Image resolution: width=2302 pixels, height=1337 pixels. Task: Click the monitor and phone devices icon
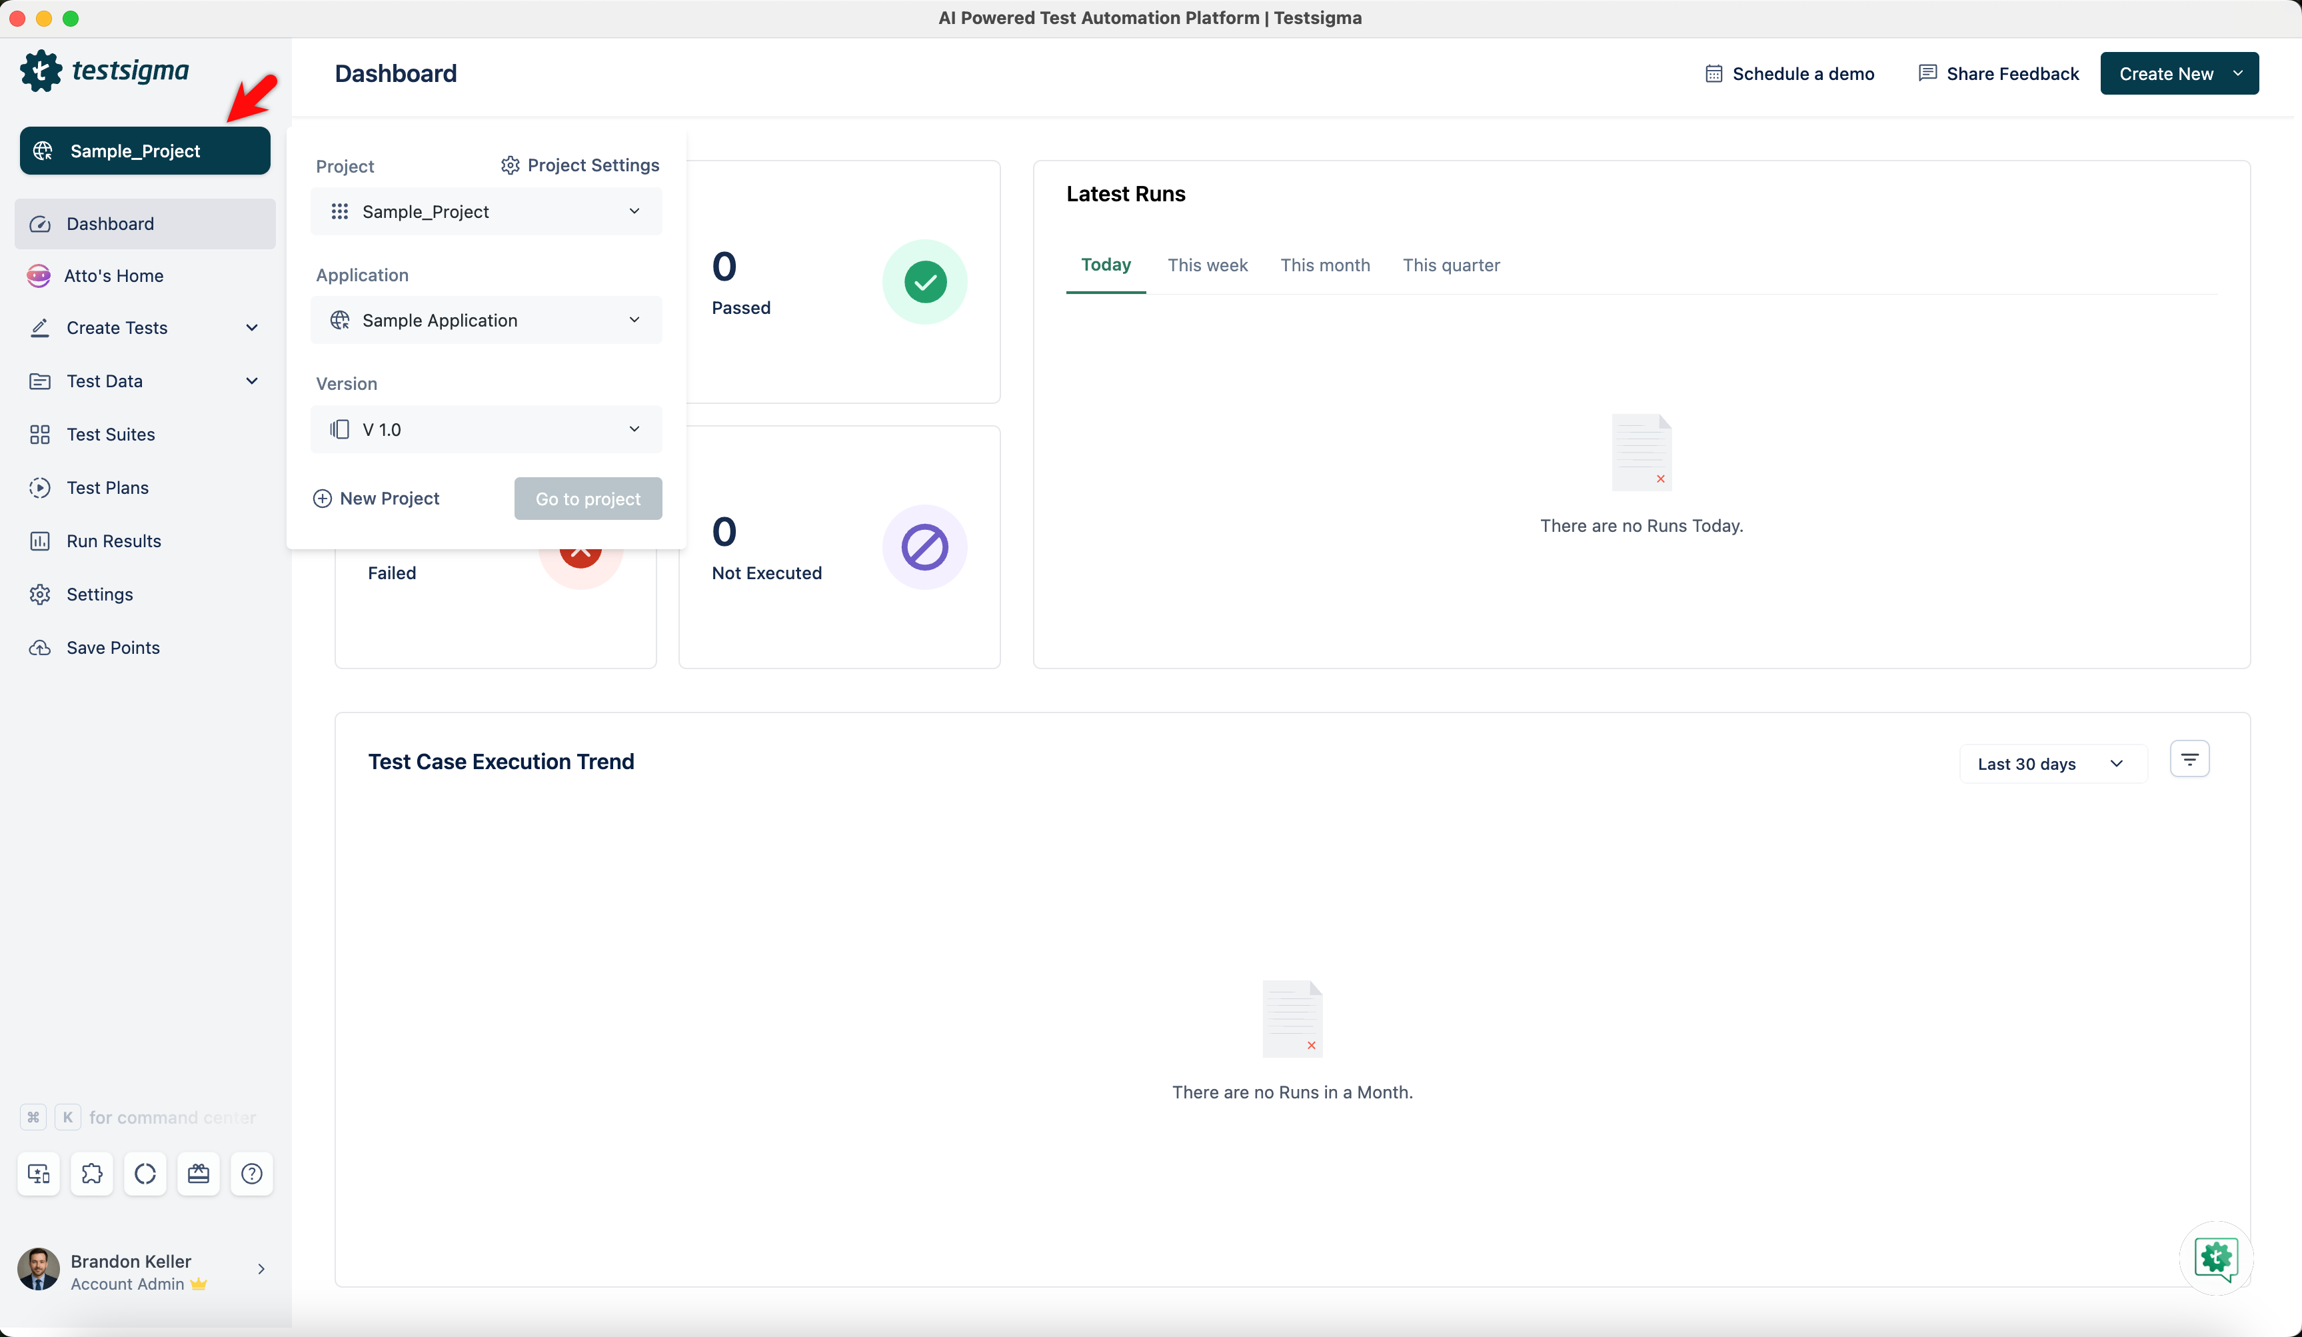coord(39,1174)
